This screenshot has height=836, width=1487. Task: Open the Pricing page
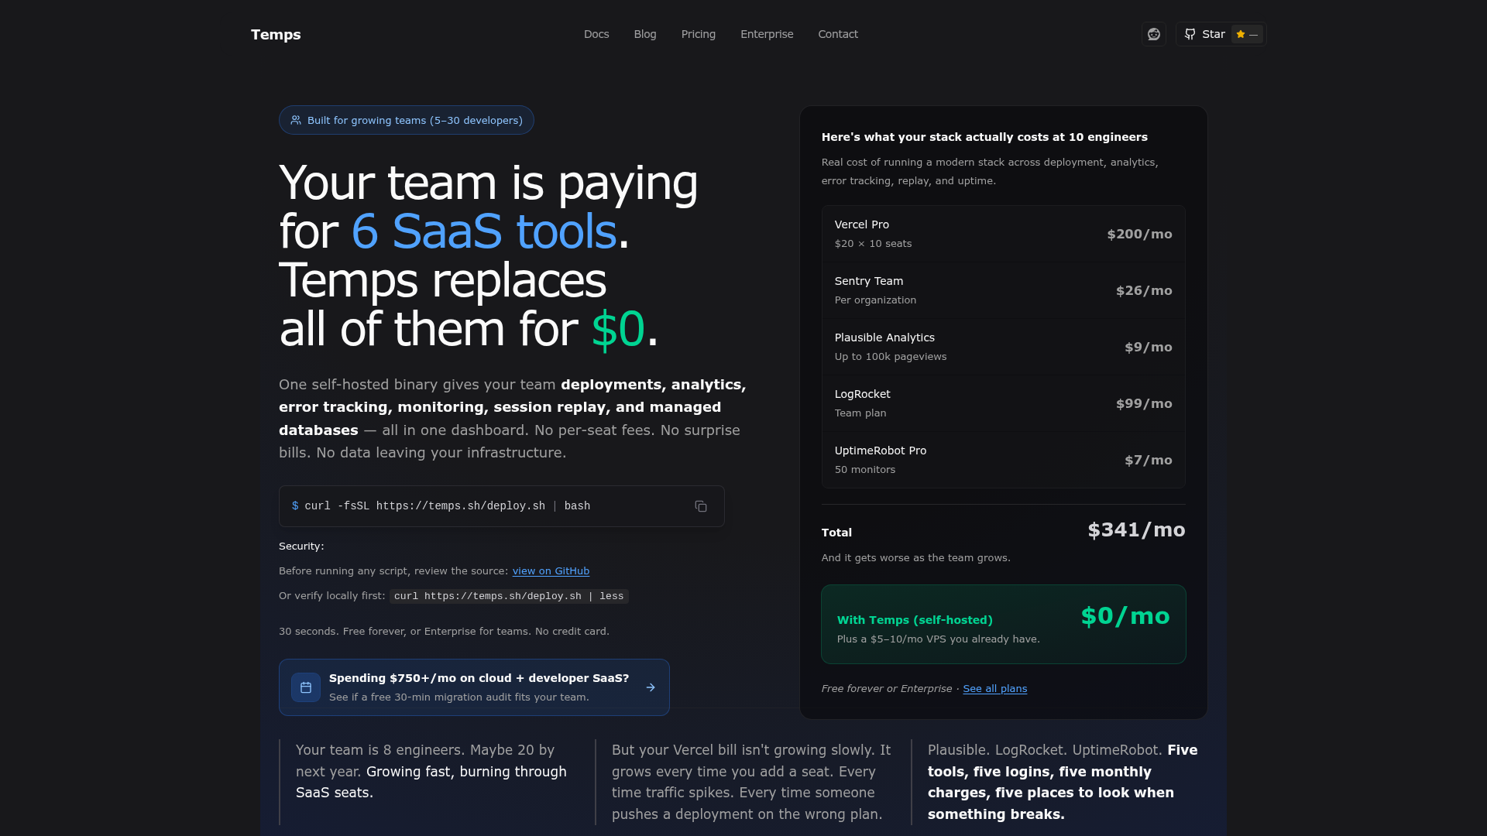pos(699,34)
